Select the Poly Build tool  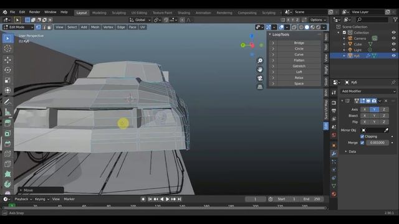click(7, 174)
